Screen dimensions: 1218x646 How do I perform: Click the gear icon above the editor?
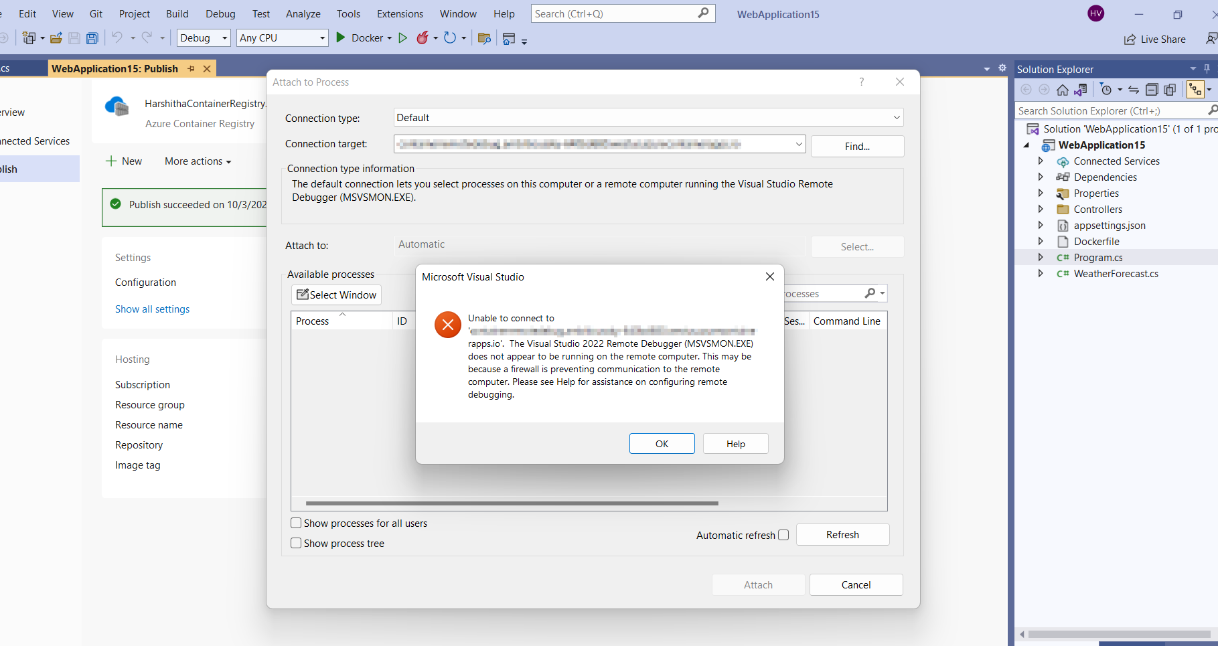coord(1002,68)
